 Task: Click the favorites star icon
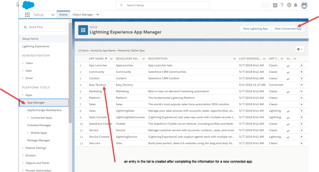[x=264, y=5]
